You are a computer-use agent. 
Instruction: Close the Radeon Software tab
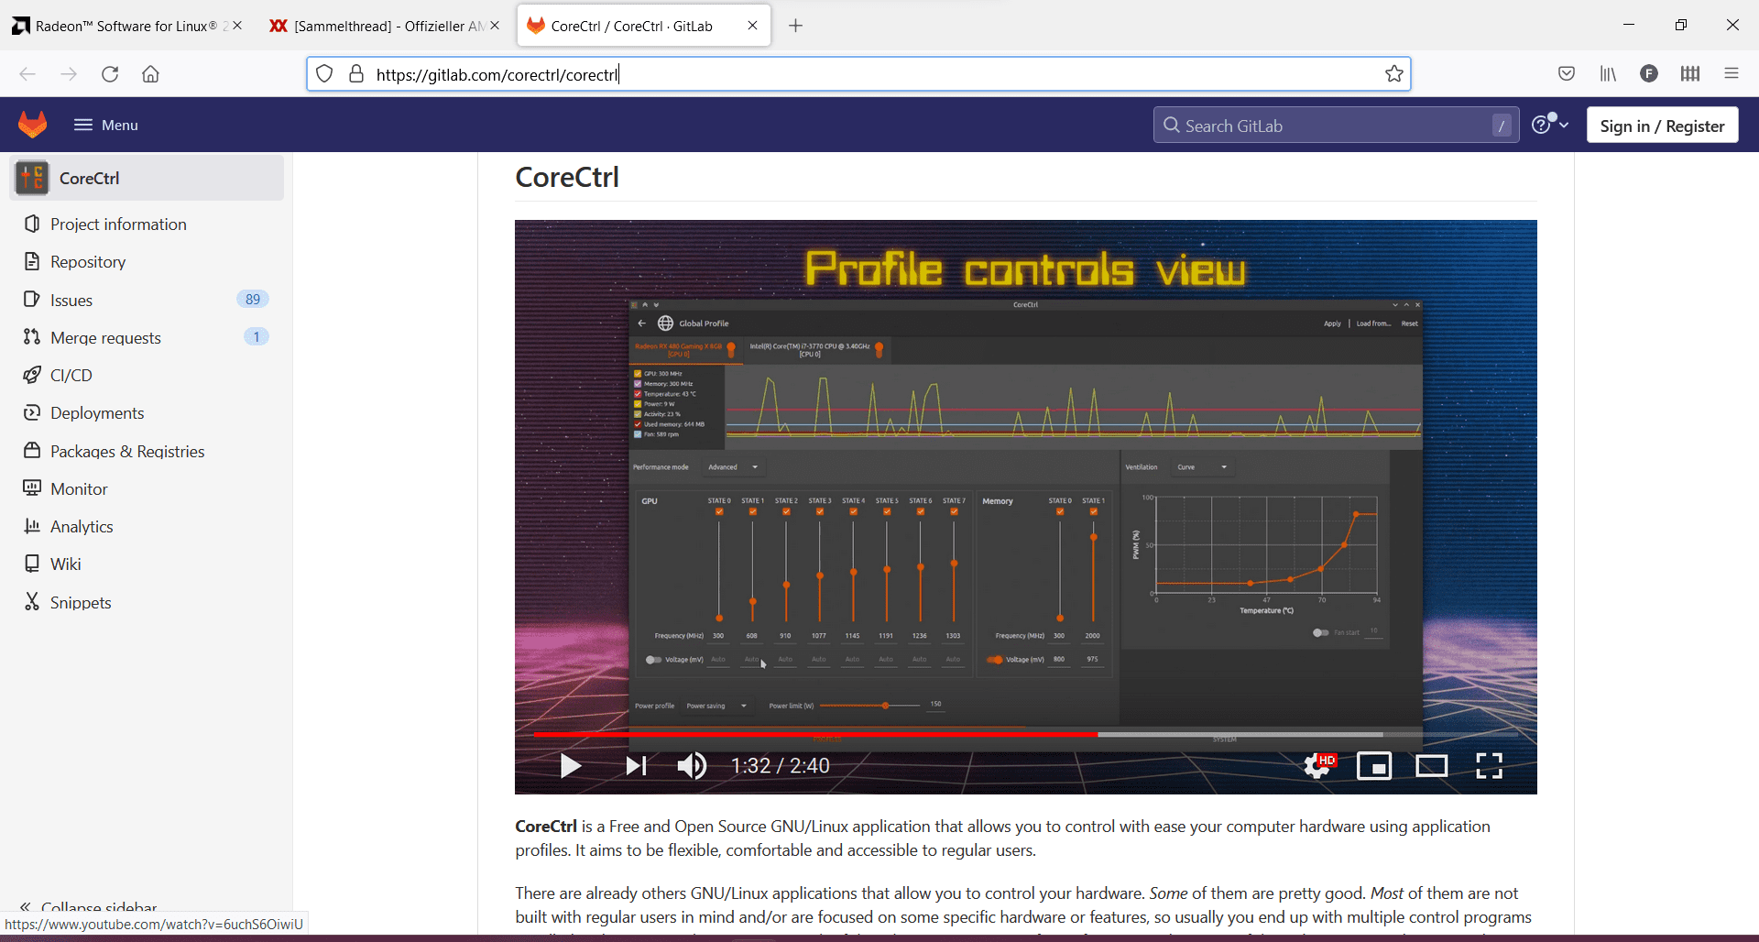coord(238,26)
